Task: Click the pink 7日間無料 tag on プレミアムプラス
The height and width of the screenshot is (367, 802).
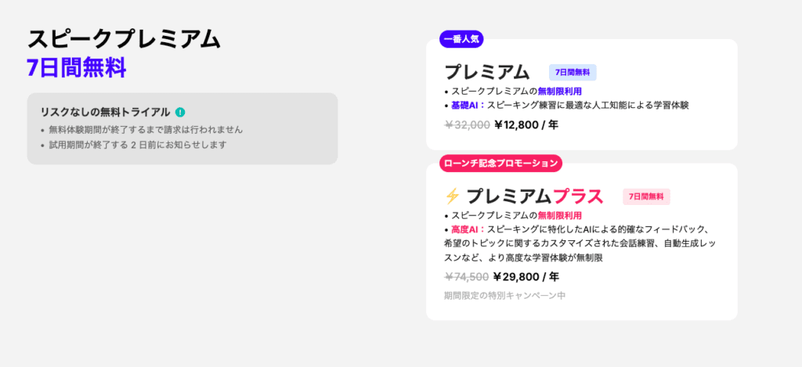Action: tap(646, 196)
